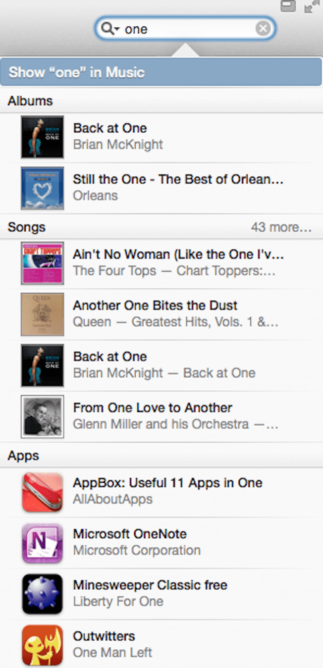Select Show "one" in Music

(161, 72)
